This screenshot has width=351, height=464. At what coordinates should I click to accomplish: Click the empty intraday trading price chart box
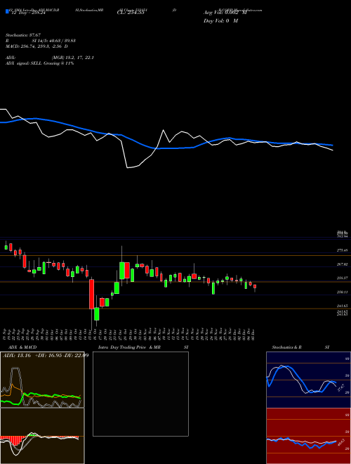click(140, 394)
